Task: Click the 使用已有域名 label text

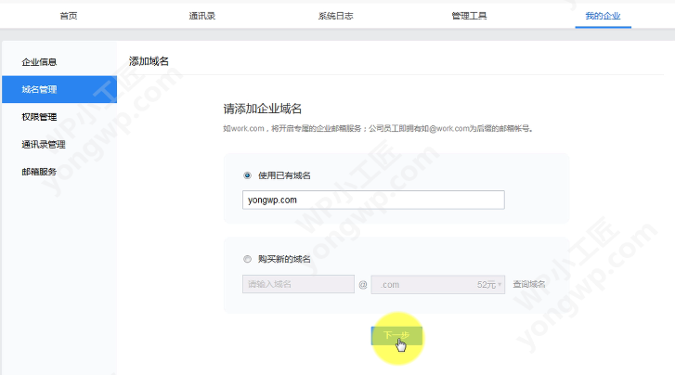Action: (x=284, y=175)
